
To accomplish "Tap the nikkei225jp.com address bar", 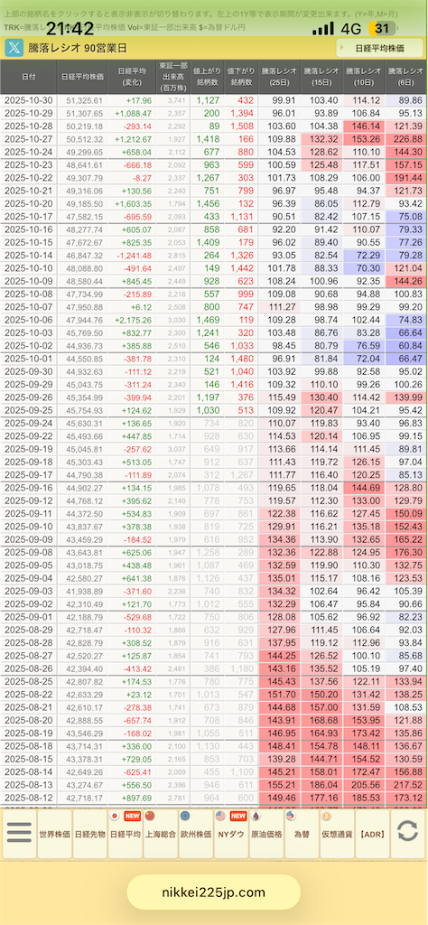I will pos(213,892).
